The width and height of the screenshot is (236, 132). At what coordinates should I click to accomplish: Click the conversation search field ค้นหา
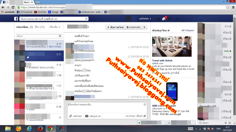(37, 36)
